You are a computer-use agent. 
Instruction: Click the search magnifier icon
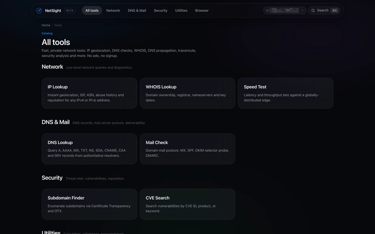point(313,10)
